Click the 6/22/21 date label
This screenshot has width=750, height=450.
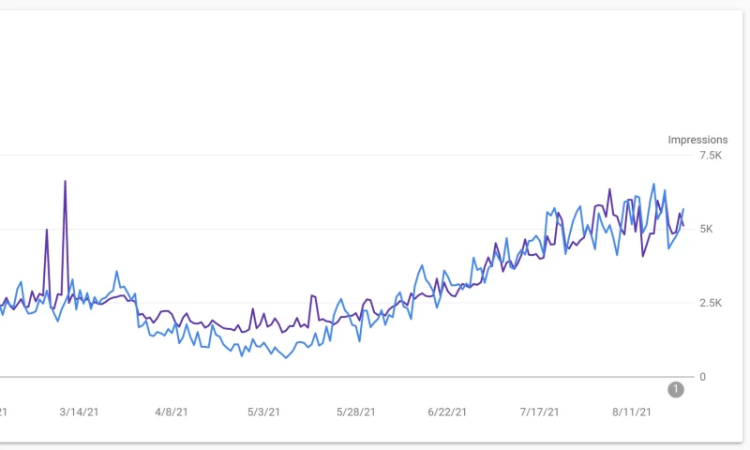(448, 412)
